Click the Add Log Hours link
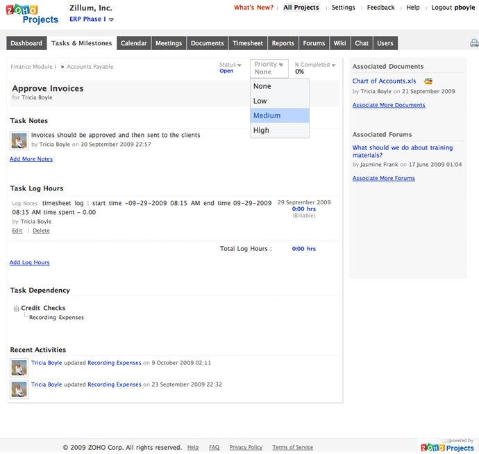The height and width of the screenshot is (454, 479). [30, 263]
